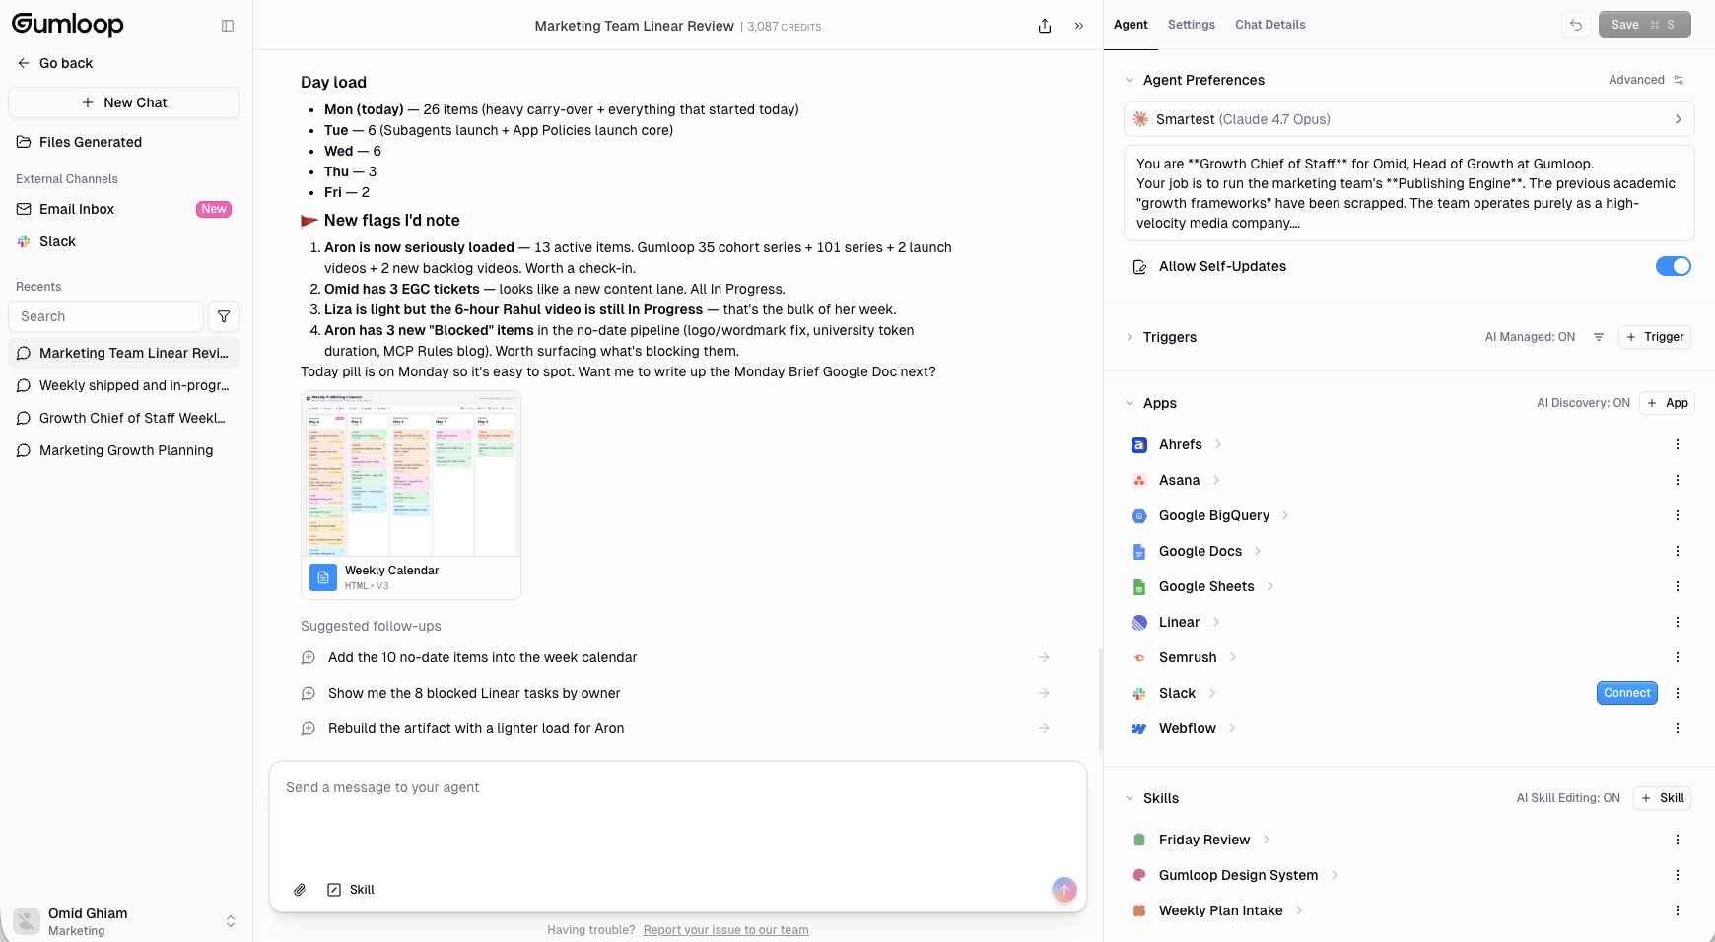Open the Google Docs app icon
Viewport: 1715px width, 942px height.
[x=1139, y=551]
